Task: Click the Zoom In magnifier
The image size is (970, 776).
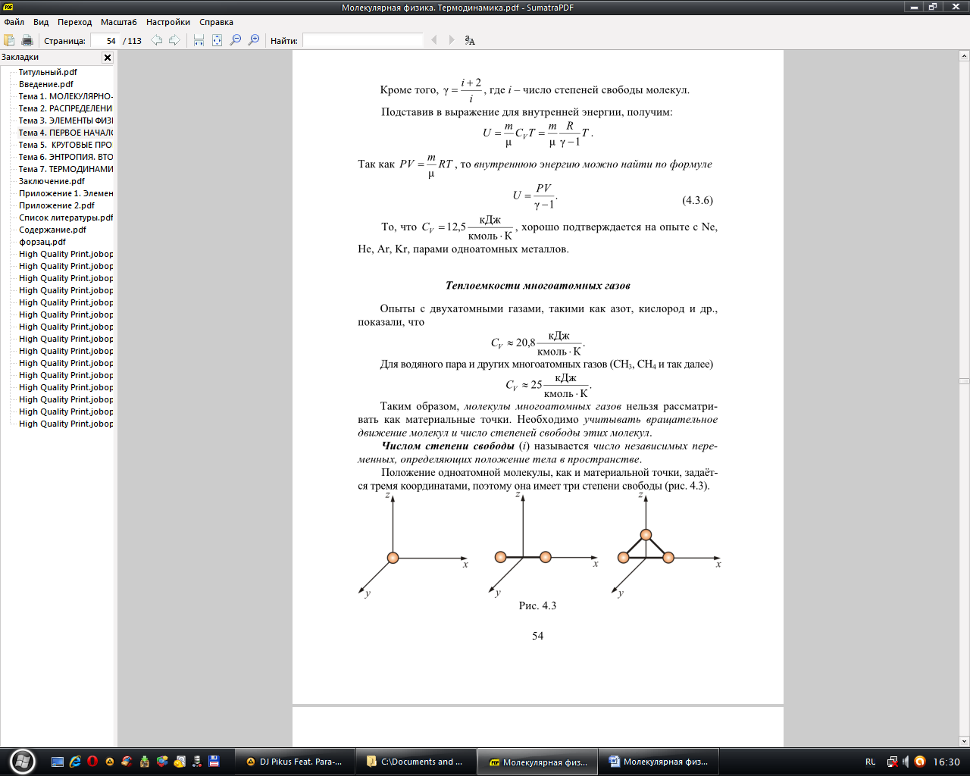Action: pyautogui.click(x=254, y=40)
